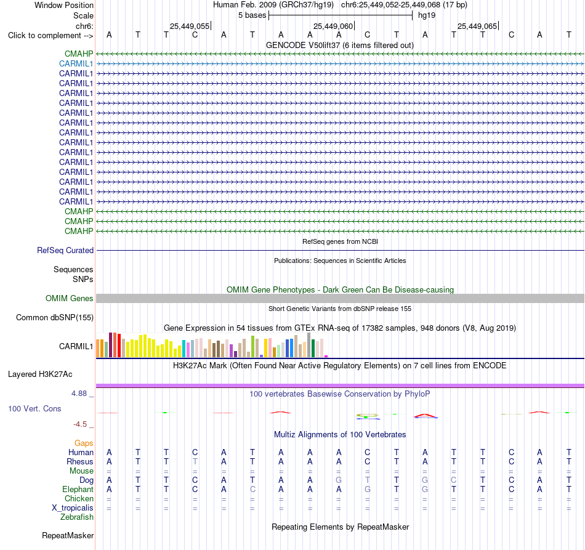
Task: Click the Layered H3K27Ac track label
Action: (x=40, y=374)
